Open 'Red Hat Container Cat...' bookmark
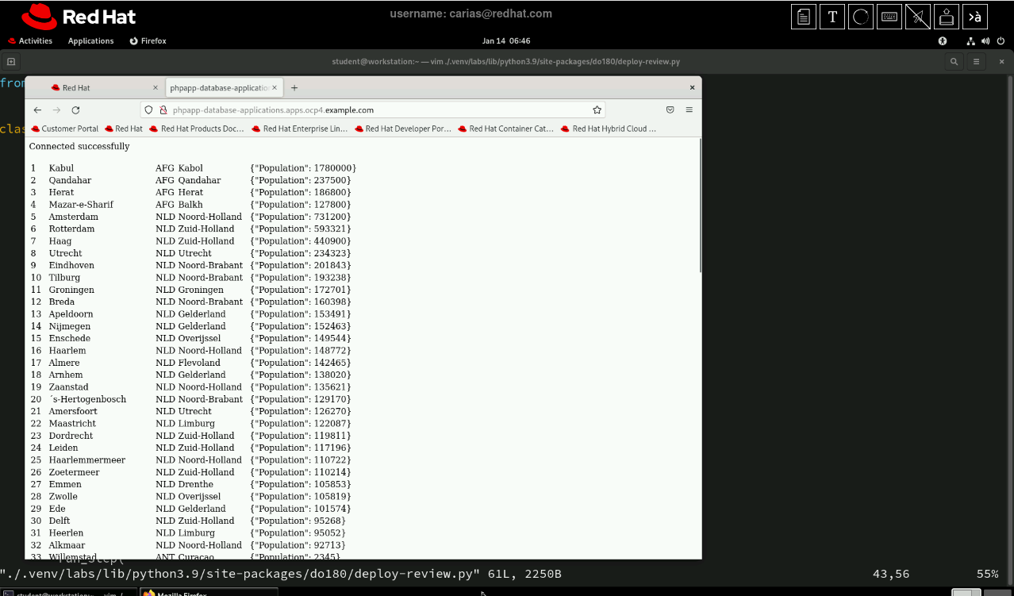Image resolution: width=1014 pixels, height=596 pixels. 506,129
